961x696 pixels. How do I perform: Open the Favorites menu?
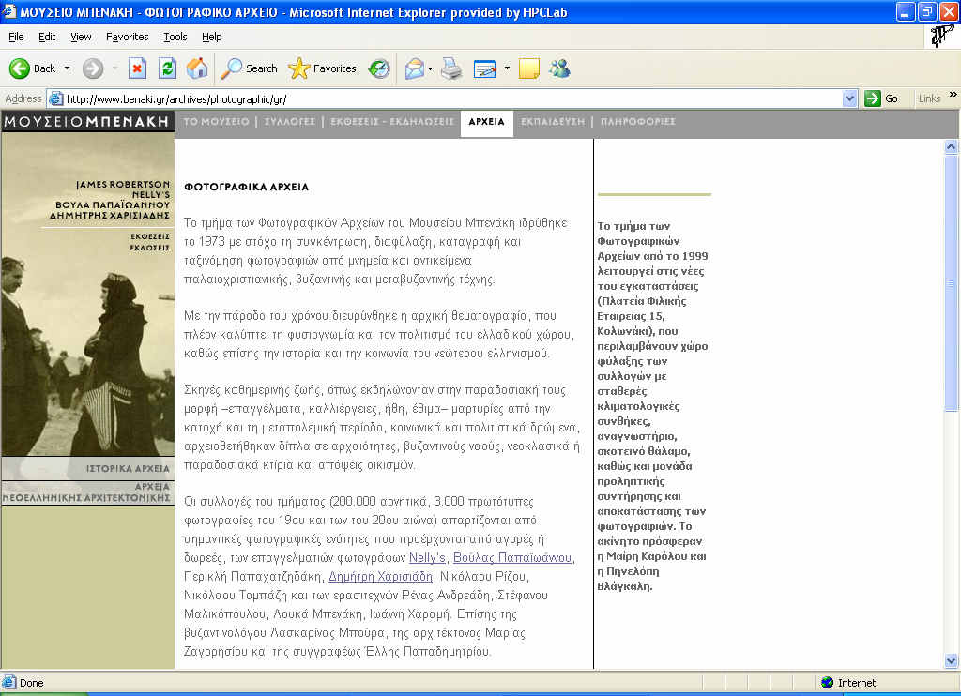pyautogui.click(x=127, y=37)
